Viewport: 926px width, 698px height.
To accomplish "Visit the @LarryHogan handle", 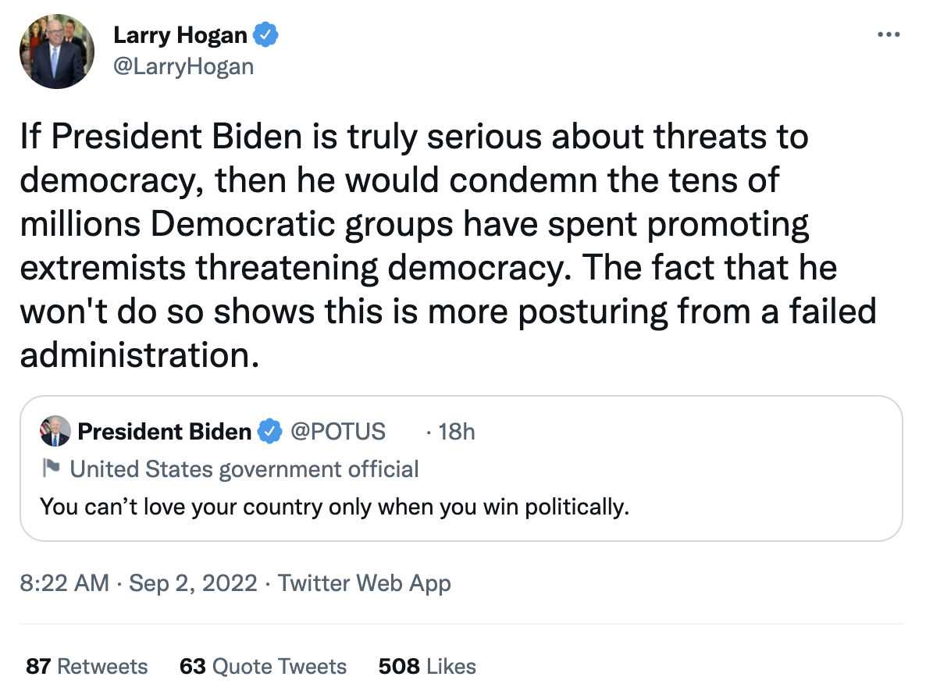I will [x=183, y=66].
